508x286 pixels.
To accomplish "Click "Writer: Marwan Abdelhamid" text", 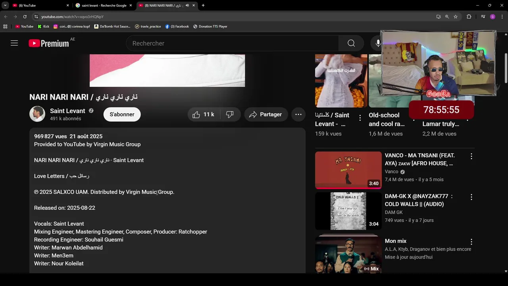I will click(x=68, y=247).
